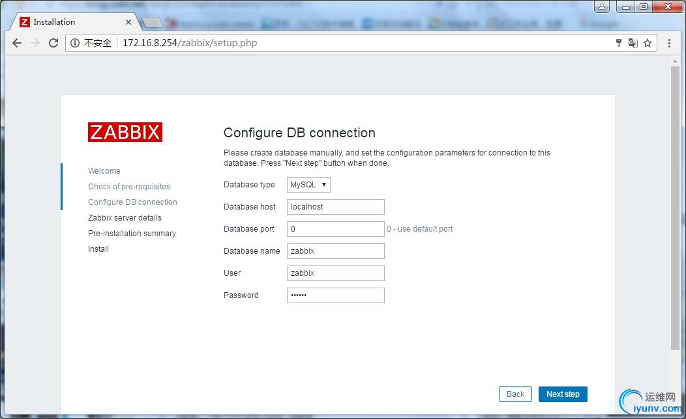Viewport: 686px width, 419px height.
Task: Open site security info icon
Action: pyautogui.click(x=75, y=43)
